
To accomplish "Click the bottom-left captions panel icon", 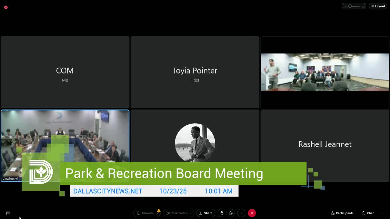I will 8,213.
